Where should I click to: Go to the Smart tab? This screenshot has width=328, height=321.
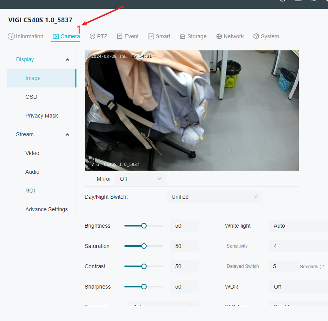(x=159, y=36)
